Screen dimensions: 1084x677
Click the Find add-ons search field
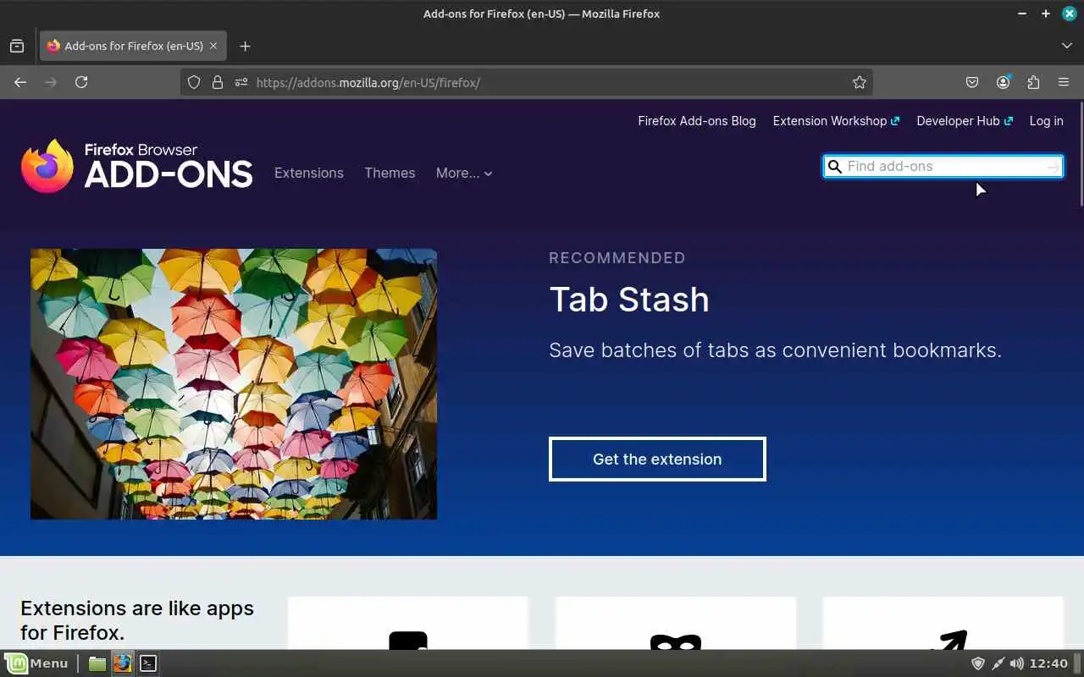tap(943, 167)
